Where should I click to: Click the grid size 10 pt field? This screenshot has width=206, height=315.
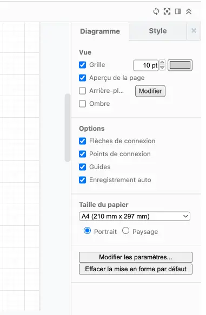[x=146, y=65]
